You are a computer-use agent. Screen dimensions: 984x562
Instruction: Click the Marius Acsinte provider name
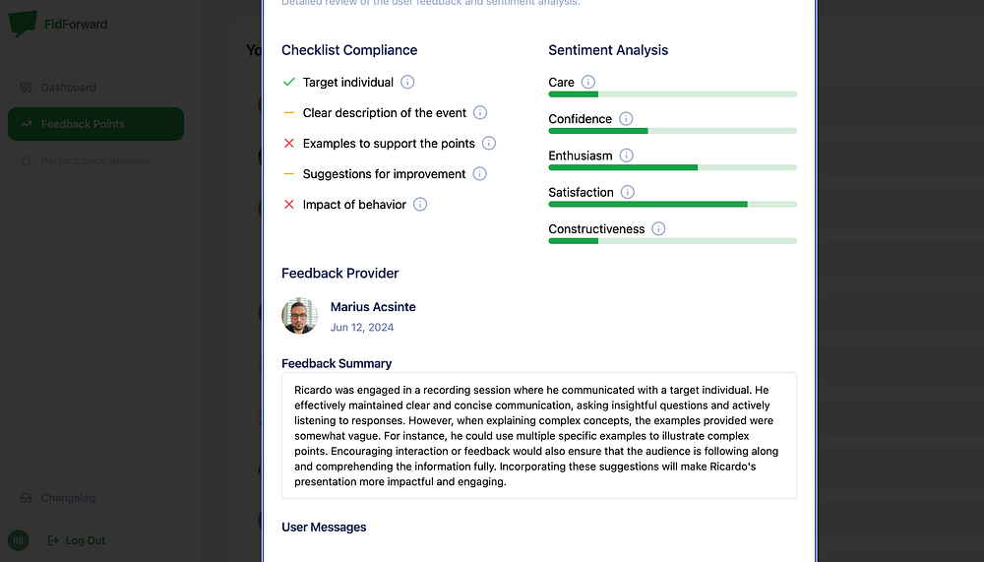coord(373,307)
